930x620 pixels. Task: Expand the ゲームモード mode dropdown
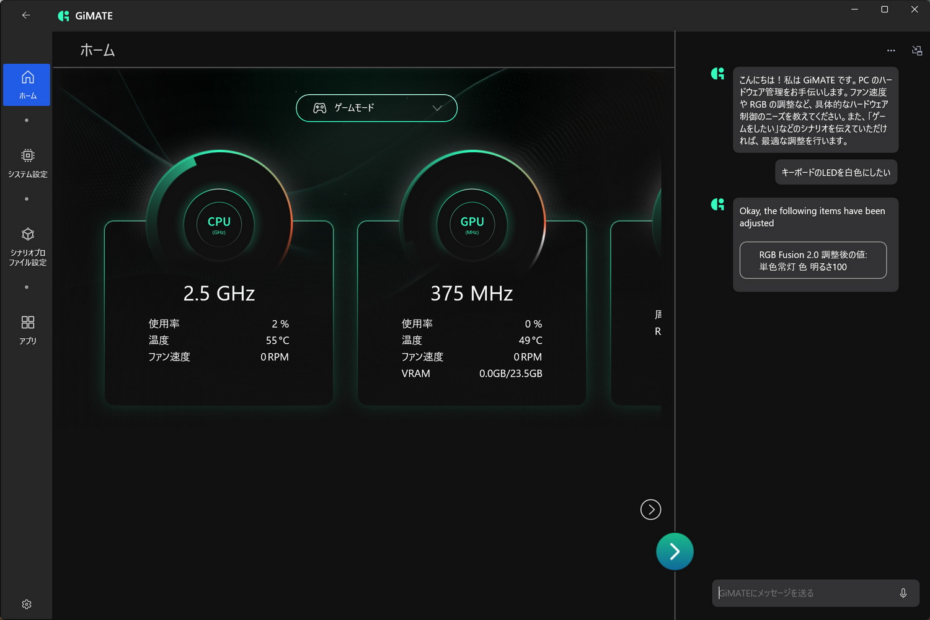376,108
